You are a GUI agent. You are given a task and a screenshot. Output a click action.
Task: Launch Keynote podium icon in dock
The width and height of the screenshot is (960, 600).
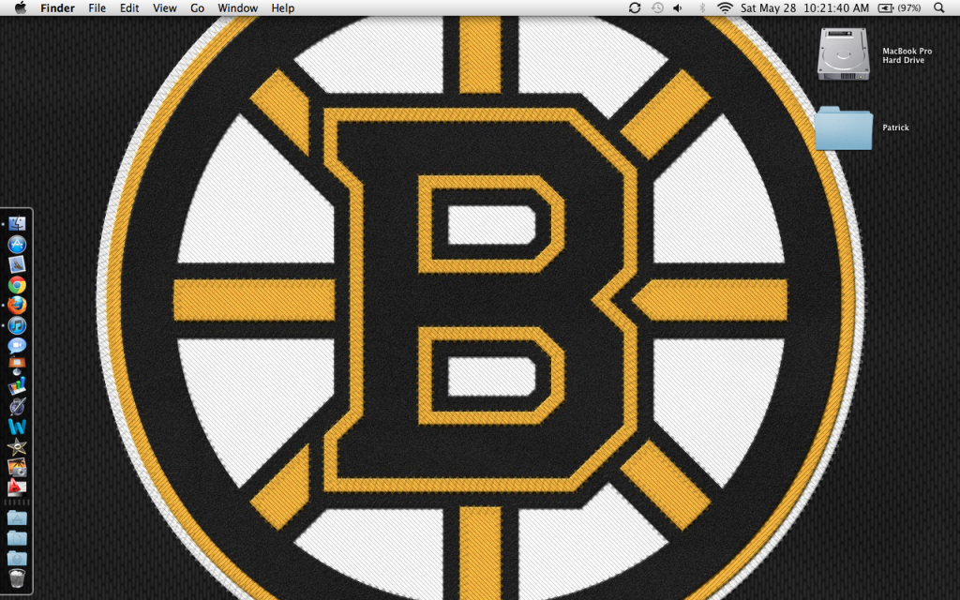tap(17, 366)
